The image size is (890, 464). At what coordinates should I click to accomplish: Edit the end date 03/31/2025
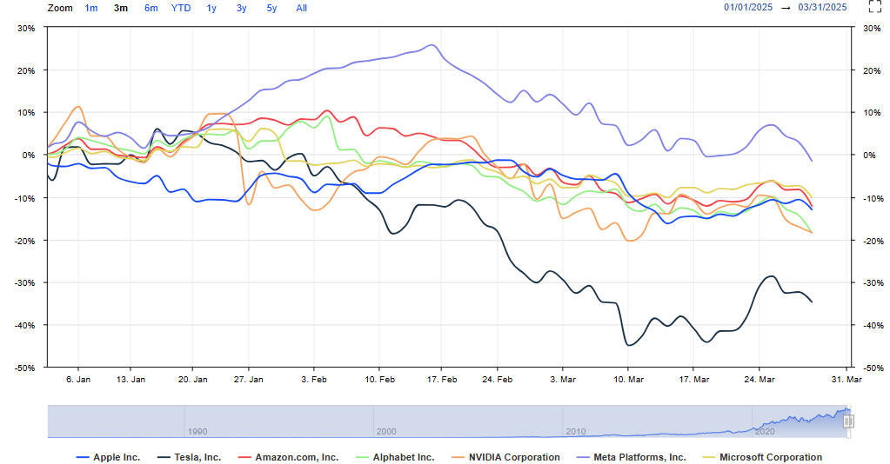pos(822,7)
